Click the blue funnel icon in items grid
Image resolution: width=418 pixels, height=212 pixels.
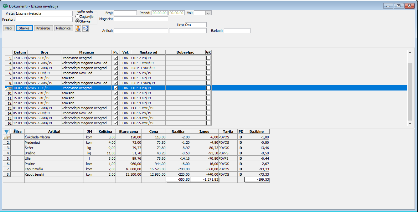click(x=7, y=132)
